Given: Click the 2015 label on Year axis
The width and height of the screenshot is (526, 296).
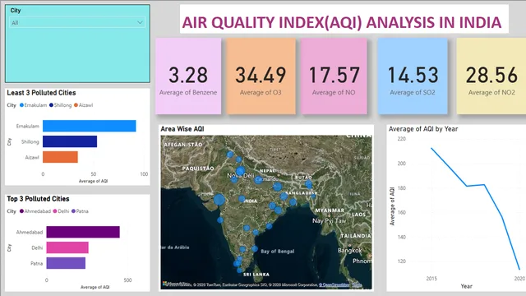Looking at the screenshot, I should [431, 278].
